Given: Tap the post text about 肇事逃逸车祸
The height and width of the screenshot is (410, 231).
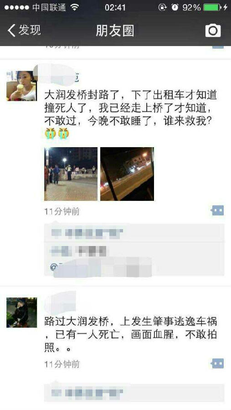Looking at the screenshot, I should tap(130, 335).
